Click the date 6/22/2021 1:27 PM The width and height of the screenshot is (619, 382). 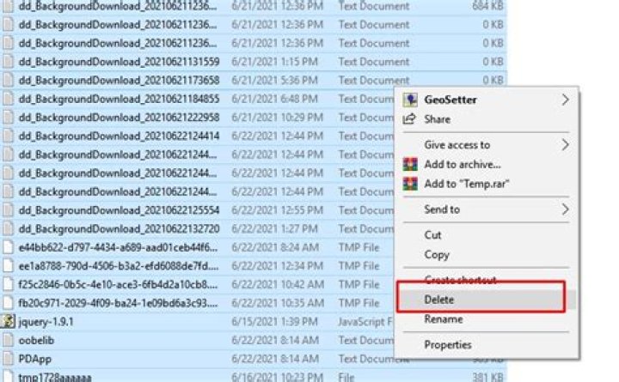(275, 229)
